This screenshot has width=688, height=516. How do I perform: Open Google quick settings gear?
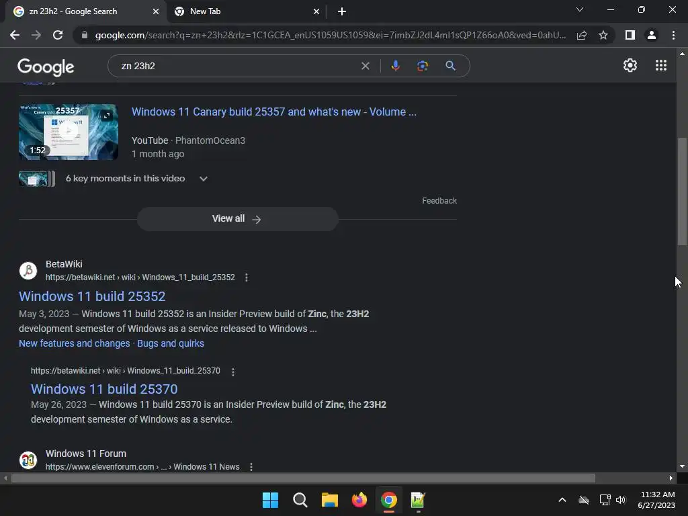pyautogui.click(x=630, y=65)
